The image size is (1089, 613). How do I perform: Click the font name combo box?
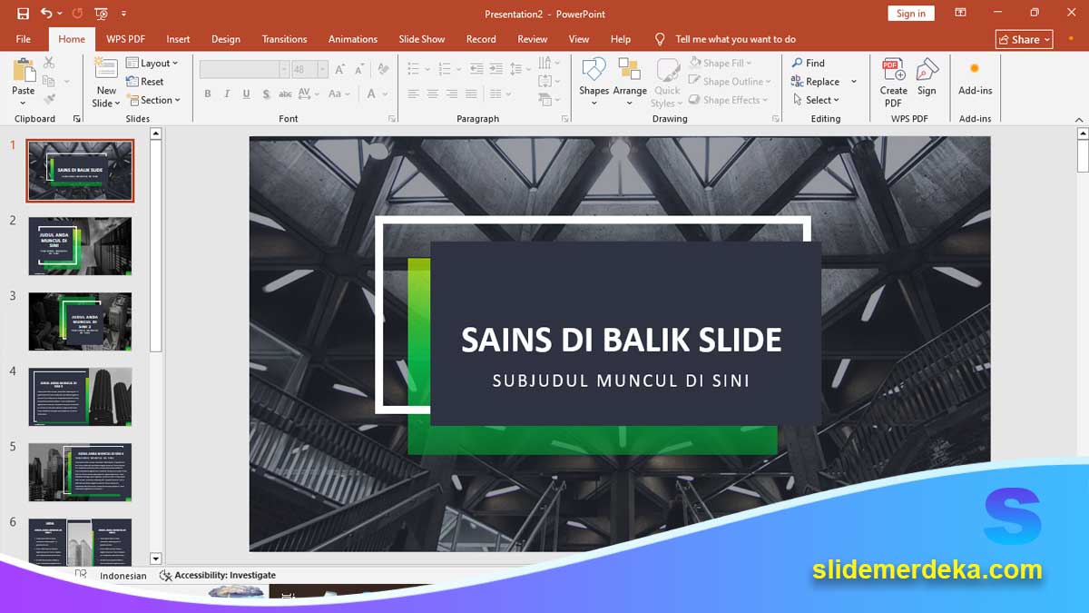(x=244, y=69)
